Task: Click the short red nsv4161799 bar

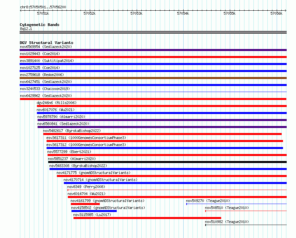Action: [85, 204]
